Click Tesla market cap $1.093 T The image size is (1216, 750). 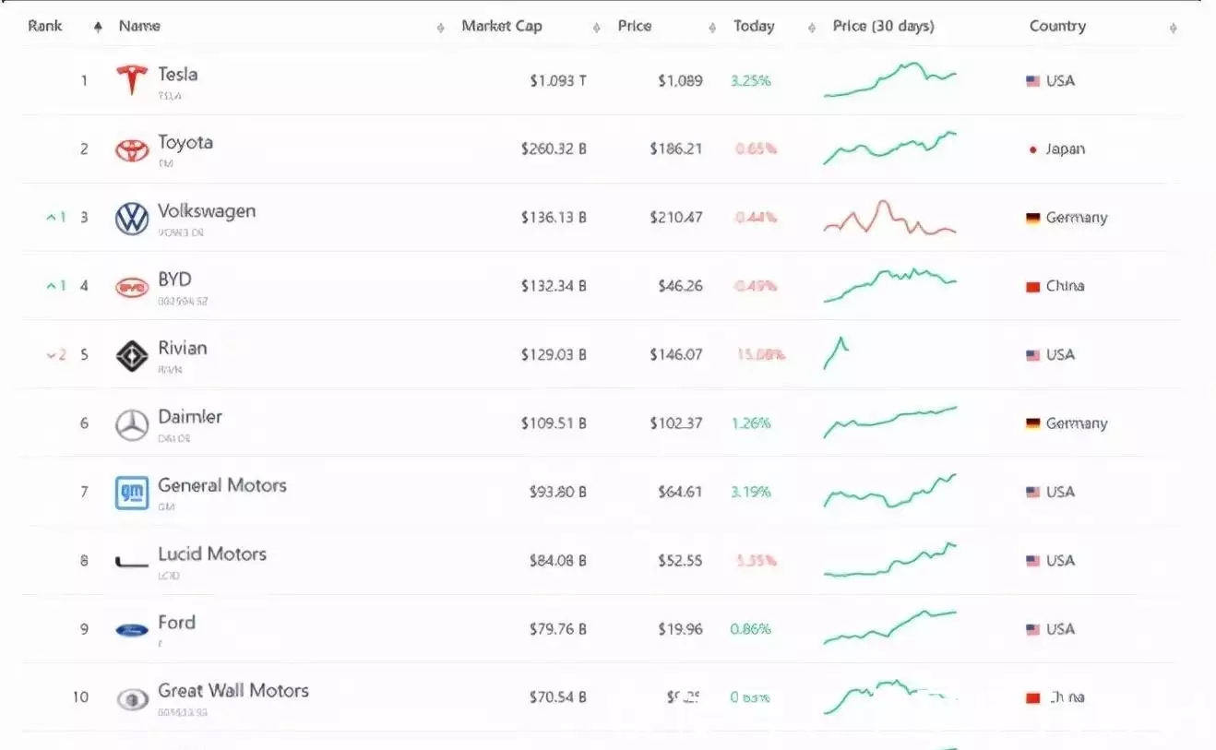[x=558, y=81]
